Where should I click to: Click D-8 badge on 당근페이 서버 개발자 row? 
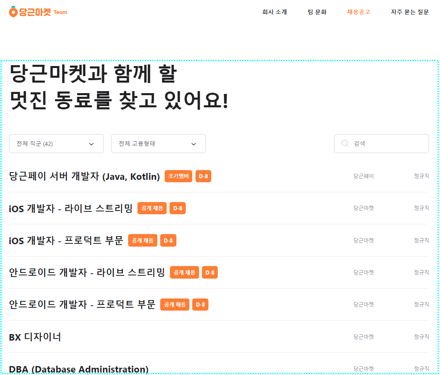[203, 176]
